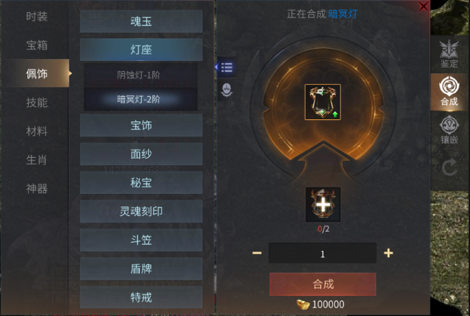Click the quantity input field showing 1

click(x=323, y=253)
